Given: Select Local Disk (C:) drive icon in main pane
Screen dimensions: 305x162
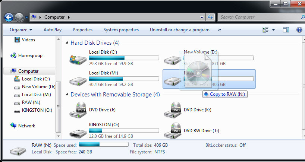Looking at the screenshot, I should 78,60.
